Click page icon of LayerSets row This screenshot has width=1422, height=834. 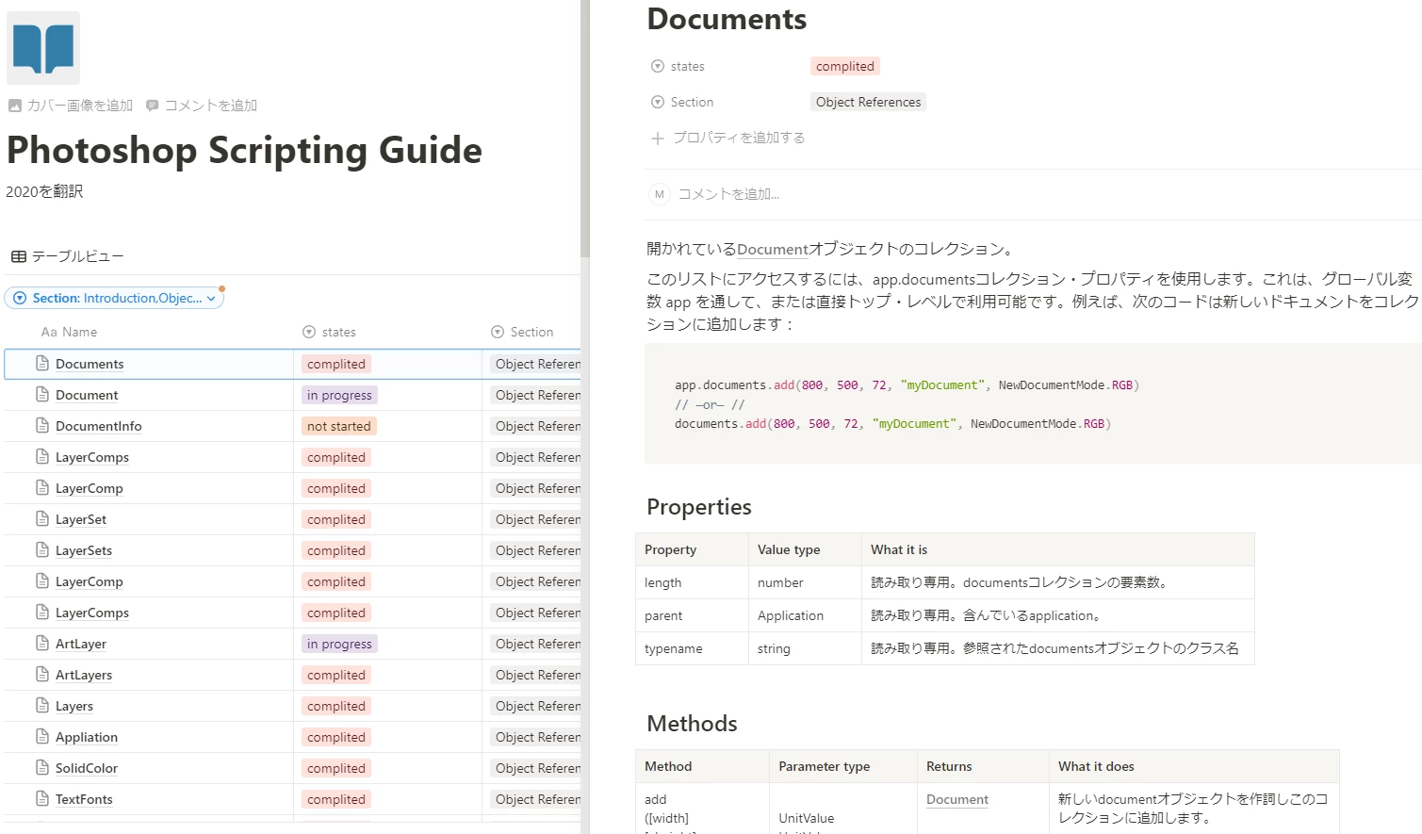click(42, 550)
